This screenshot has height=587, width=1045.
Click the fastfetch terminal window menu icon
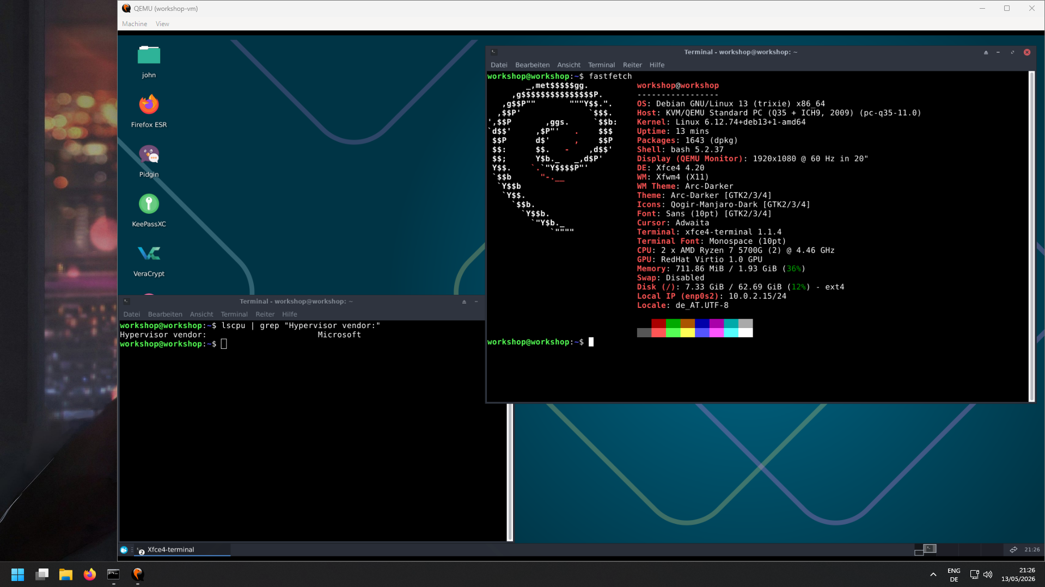point(494,52)
